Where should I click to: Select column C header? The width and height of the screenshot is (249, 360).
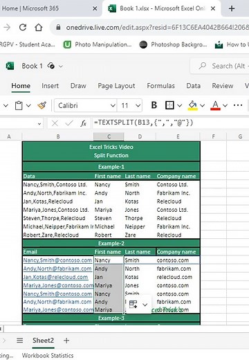pyautogui.click(x=109, y=136)
